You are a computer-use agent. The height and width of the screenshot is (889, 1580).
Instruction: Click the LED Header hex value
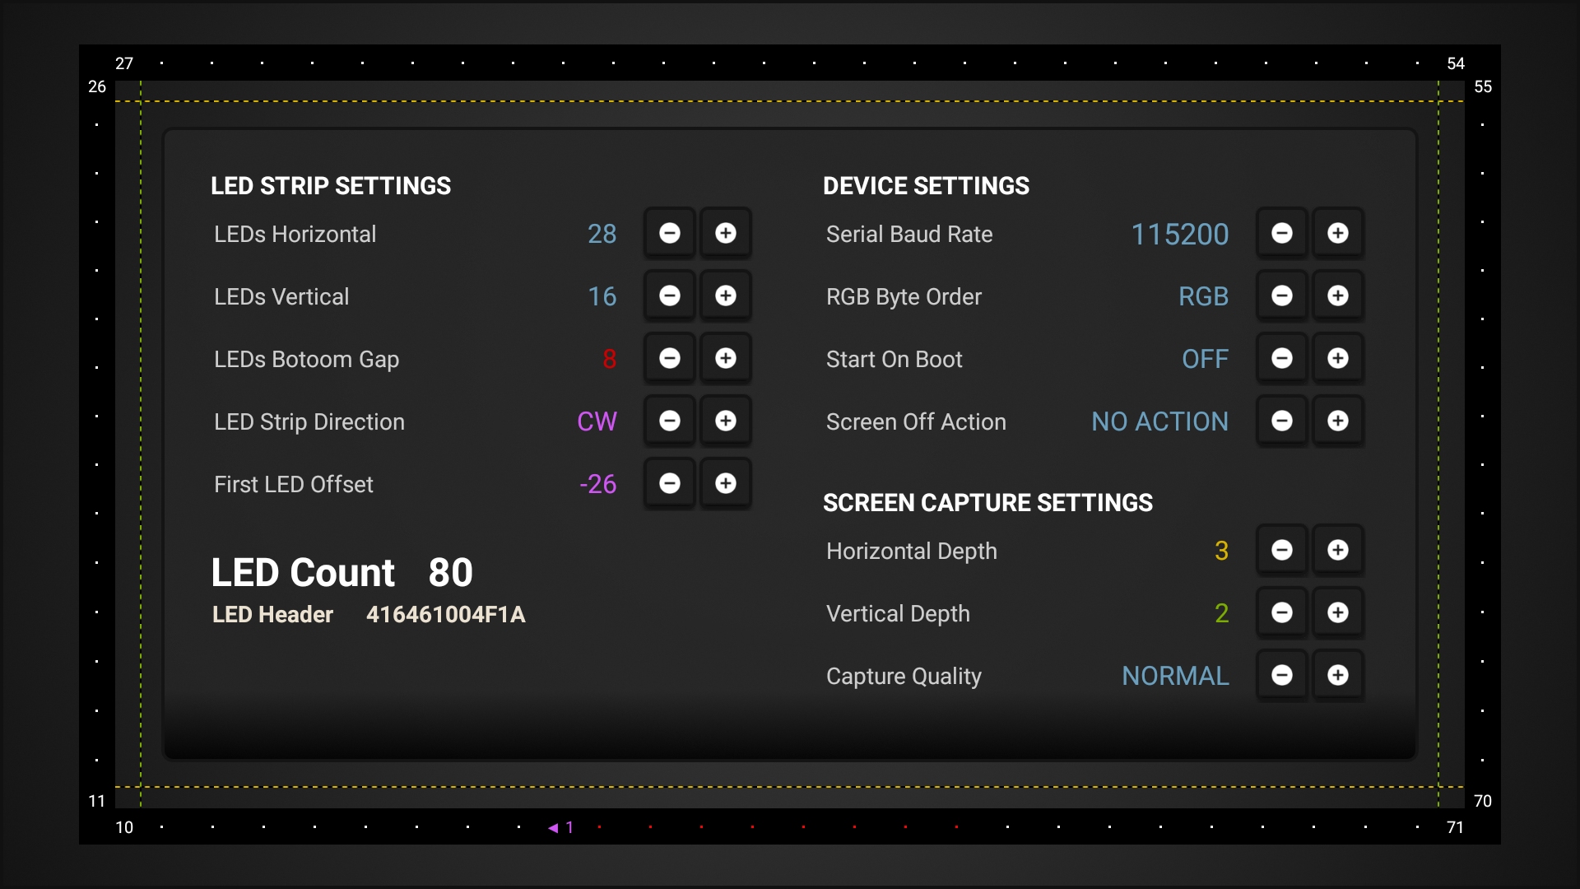445,615
